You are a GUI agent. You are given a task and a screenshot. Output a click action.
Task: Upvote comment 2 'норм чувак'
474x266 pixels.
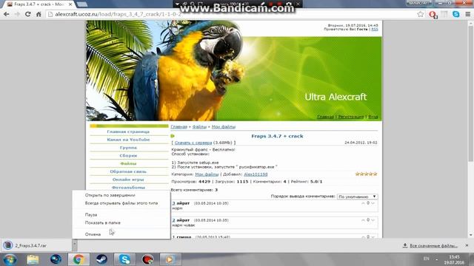click(363, 220)
